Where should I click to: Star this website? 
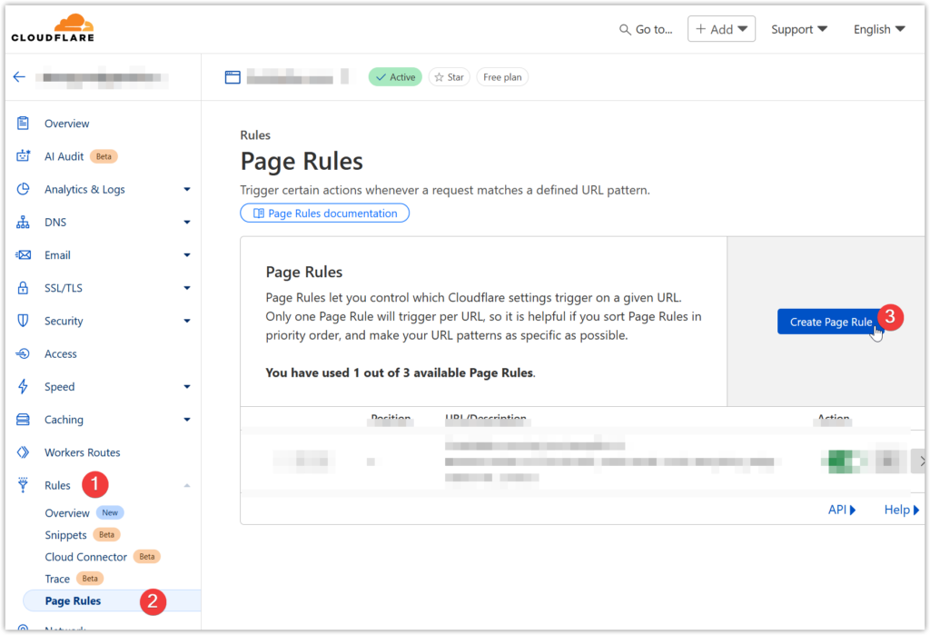[448, 77]
